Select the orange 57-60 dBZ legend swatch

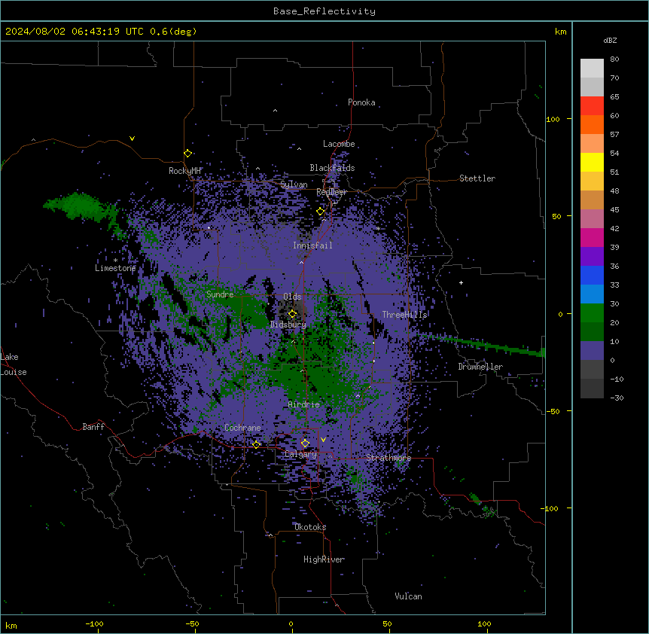[x=592, y=124]
